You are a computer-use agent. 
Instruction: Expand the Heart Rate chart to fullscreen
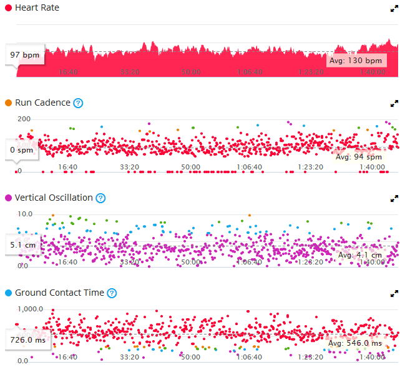(x=394, y=9)
